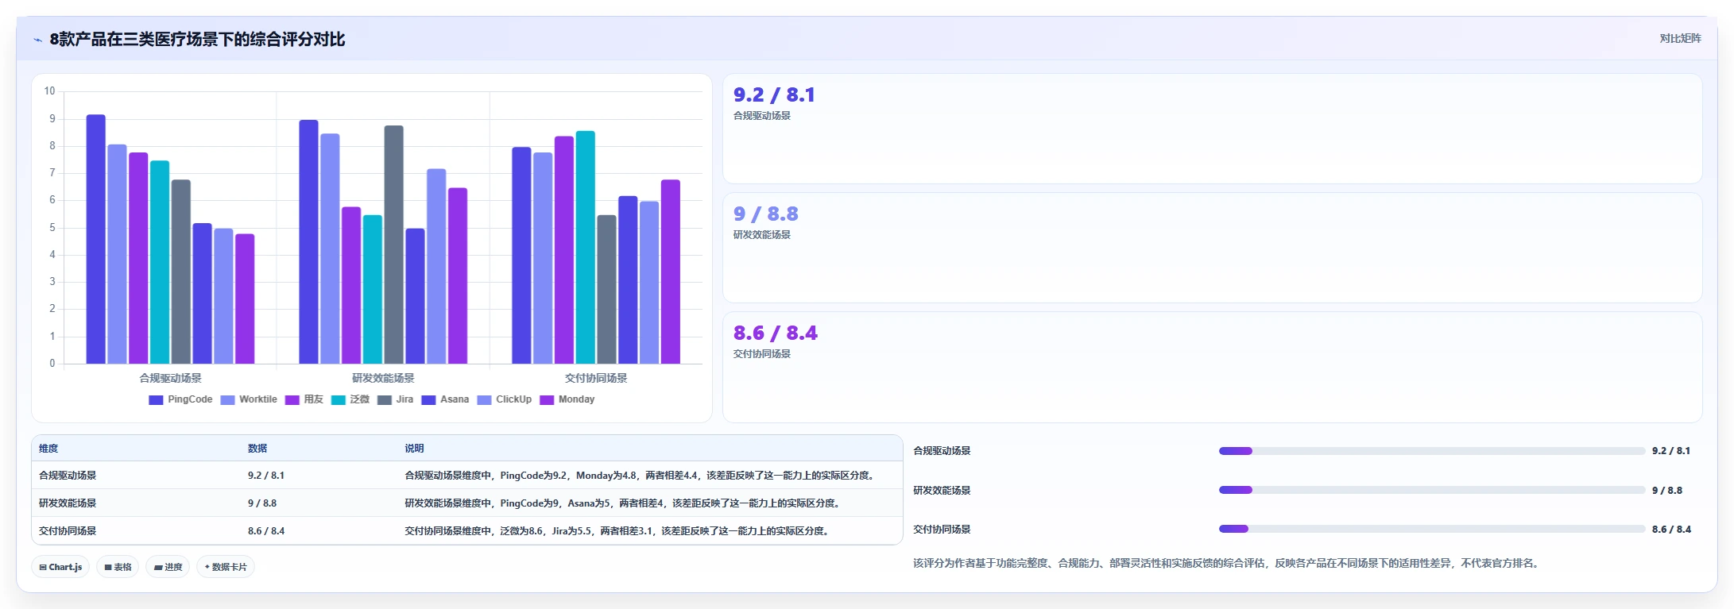Toggle the Monday legend entry
1734x609 pixels.
pyautogui.click(x=567, y=399)
